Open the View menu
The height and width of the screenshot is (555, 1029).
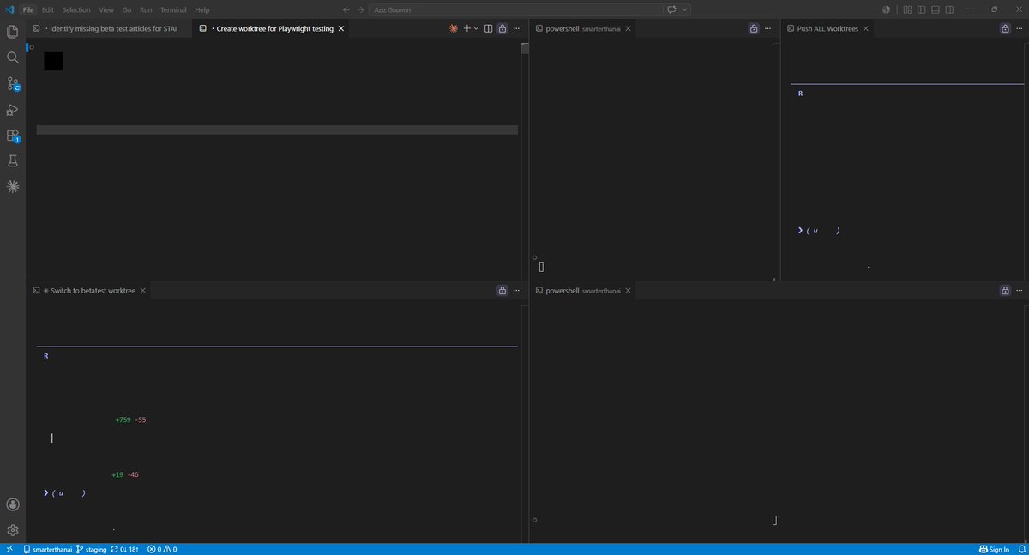pos(106,9)
